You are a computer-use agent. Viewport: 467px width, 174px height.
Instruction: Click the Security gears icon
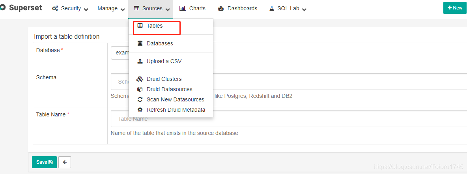(55, 8)
